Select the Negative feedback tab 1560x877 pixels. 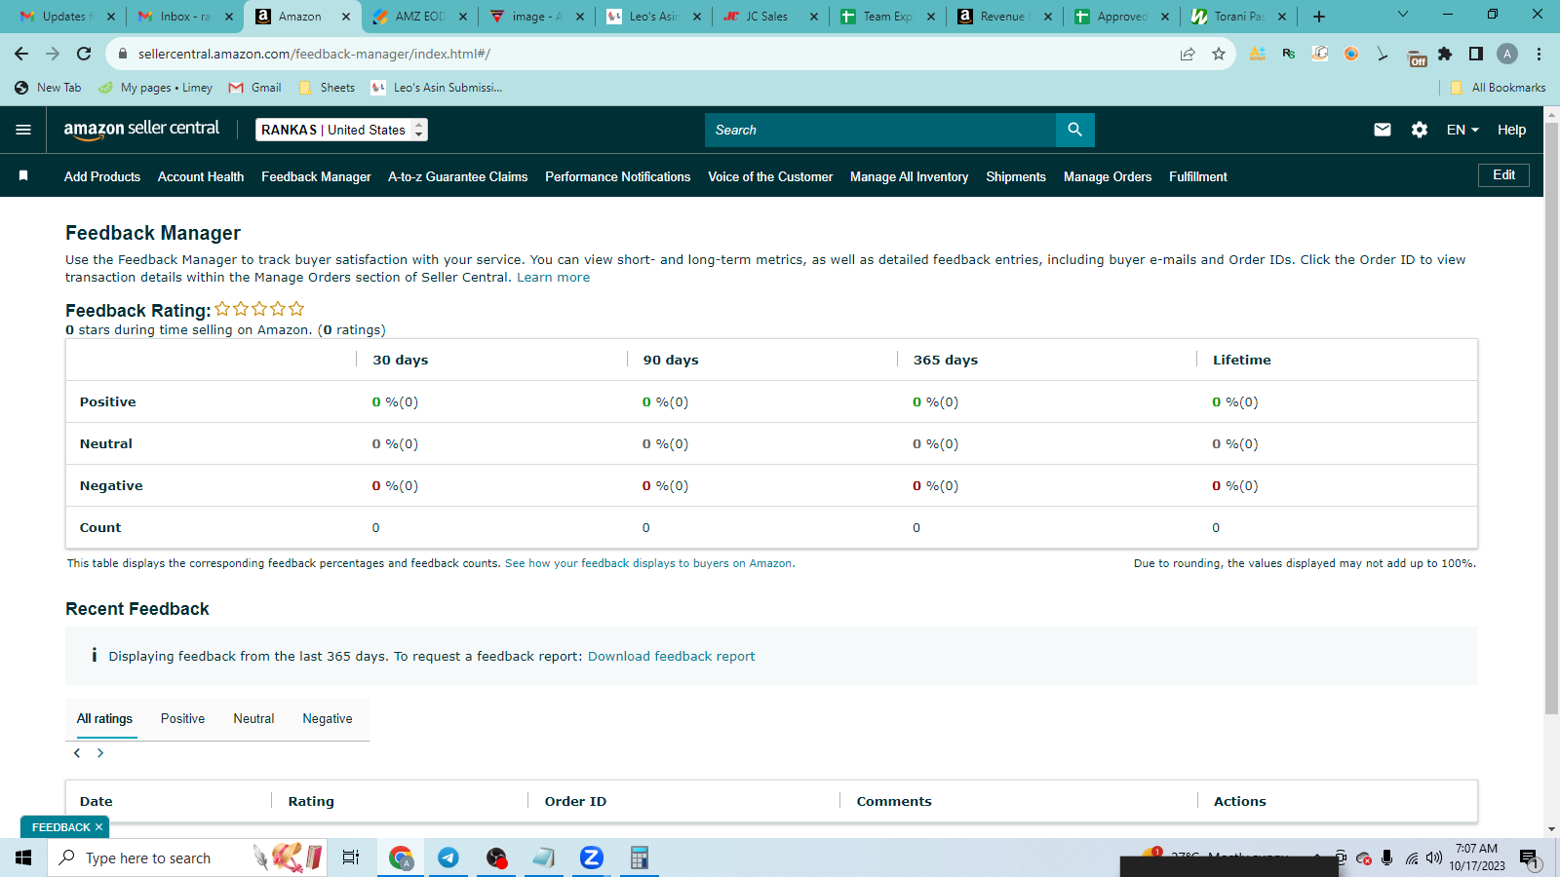[x=328, y=719]
